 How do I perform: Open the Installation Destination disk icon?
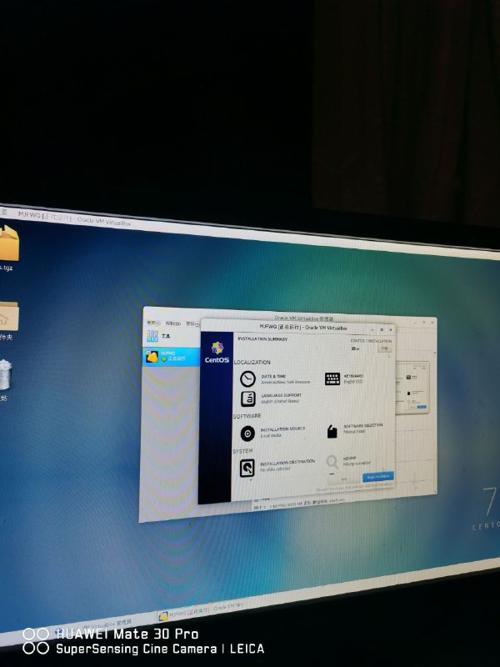[x=247, y=468]
